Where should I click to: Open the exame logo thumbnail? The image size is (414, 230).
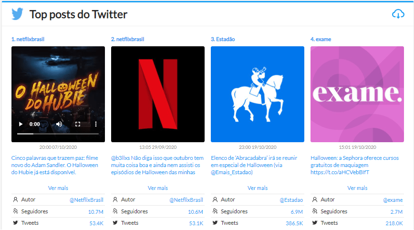click(357, 94)
